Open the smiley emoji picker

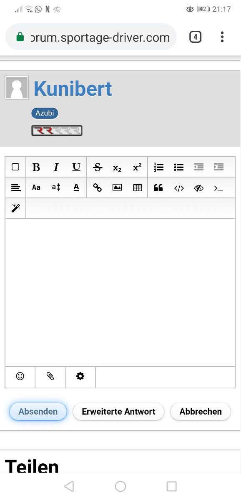(x=20, y=377)
